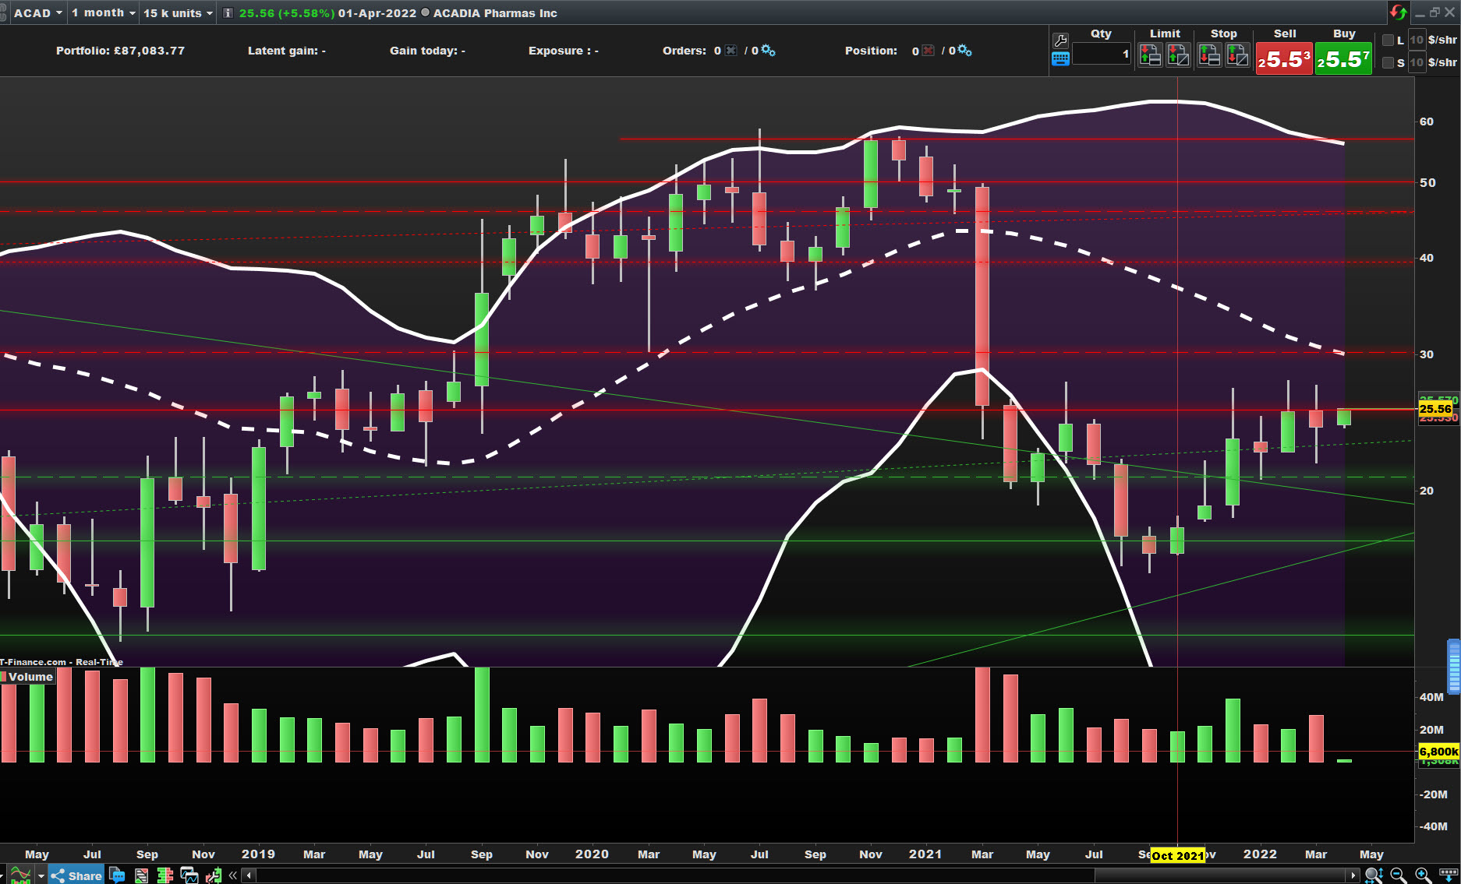This screenshot has height=884, width=1461.
Task: Click the Volume panel label
Action: (30, 677)
